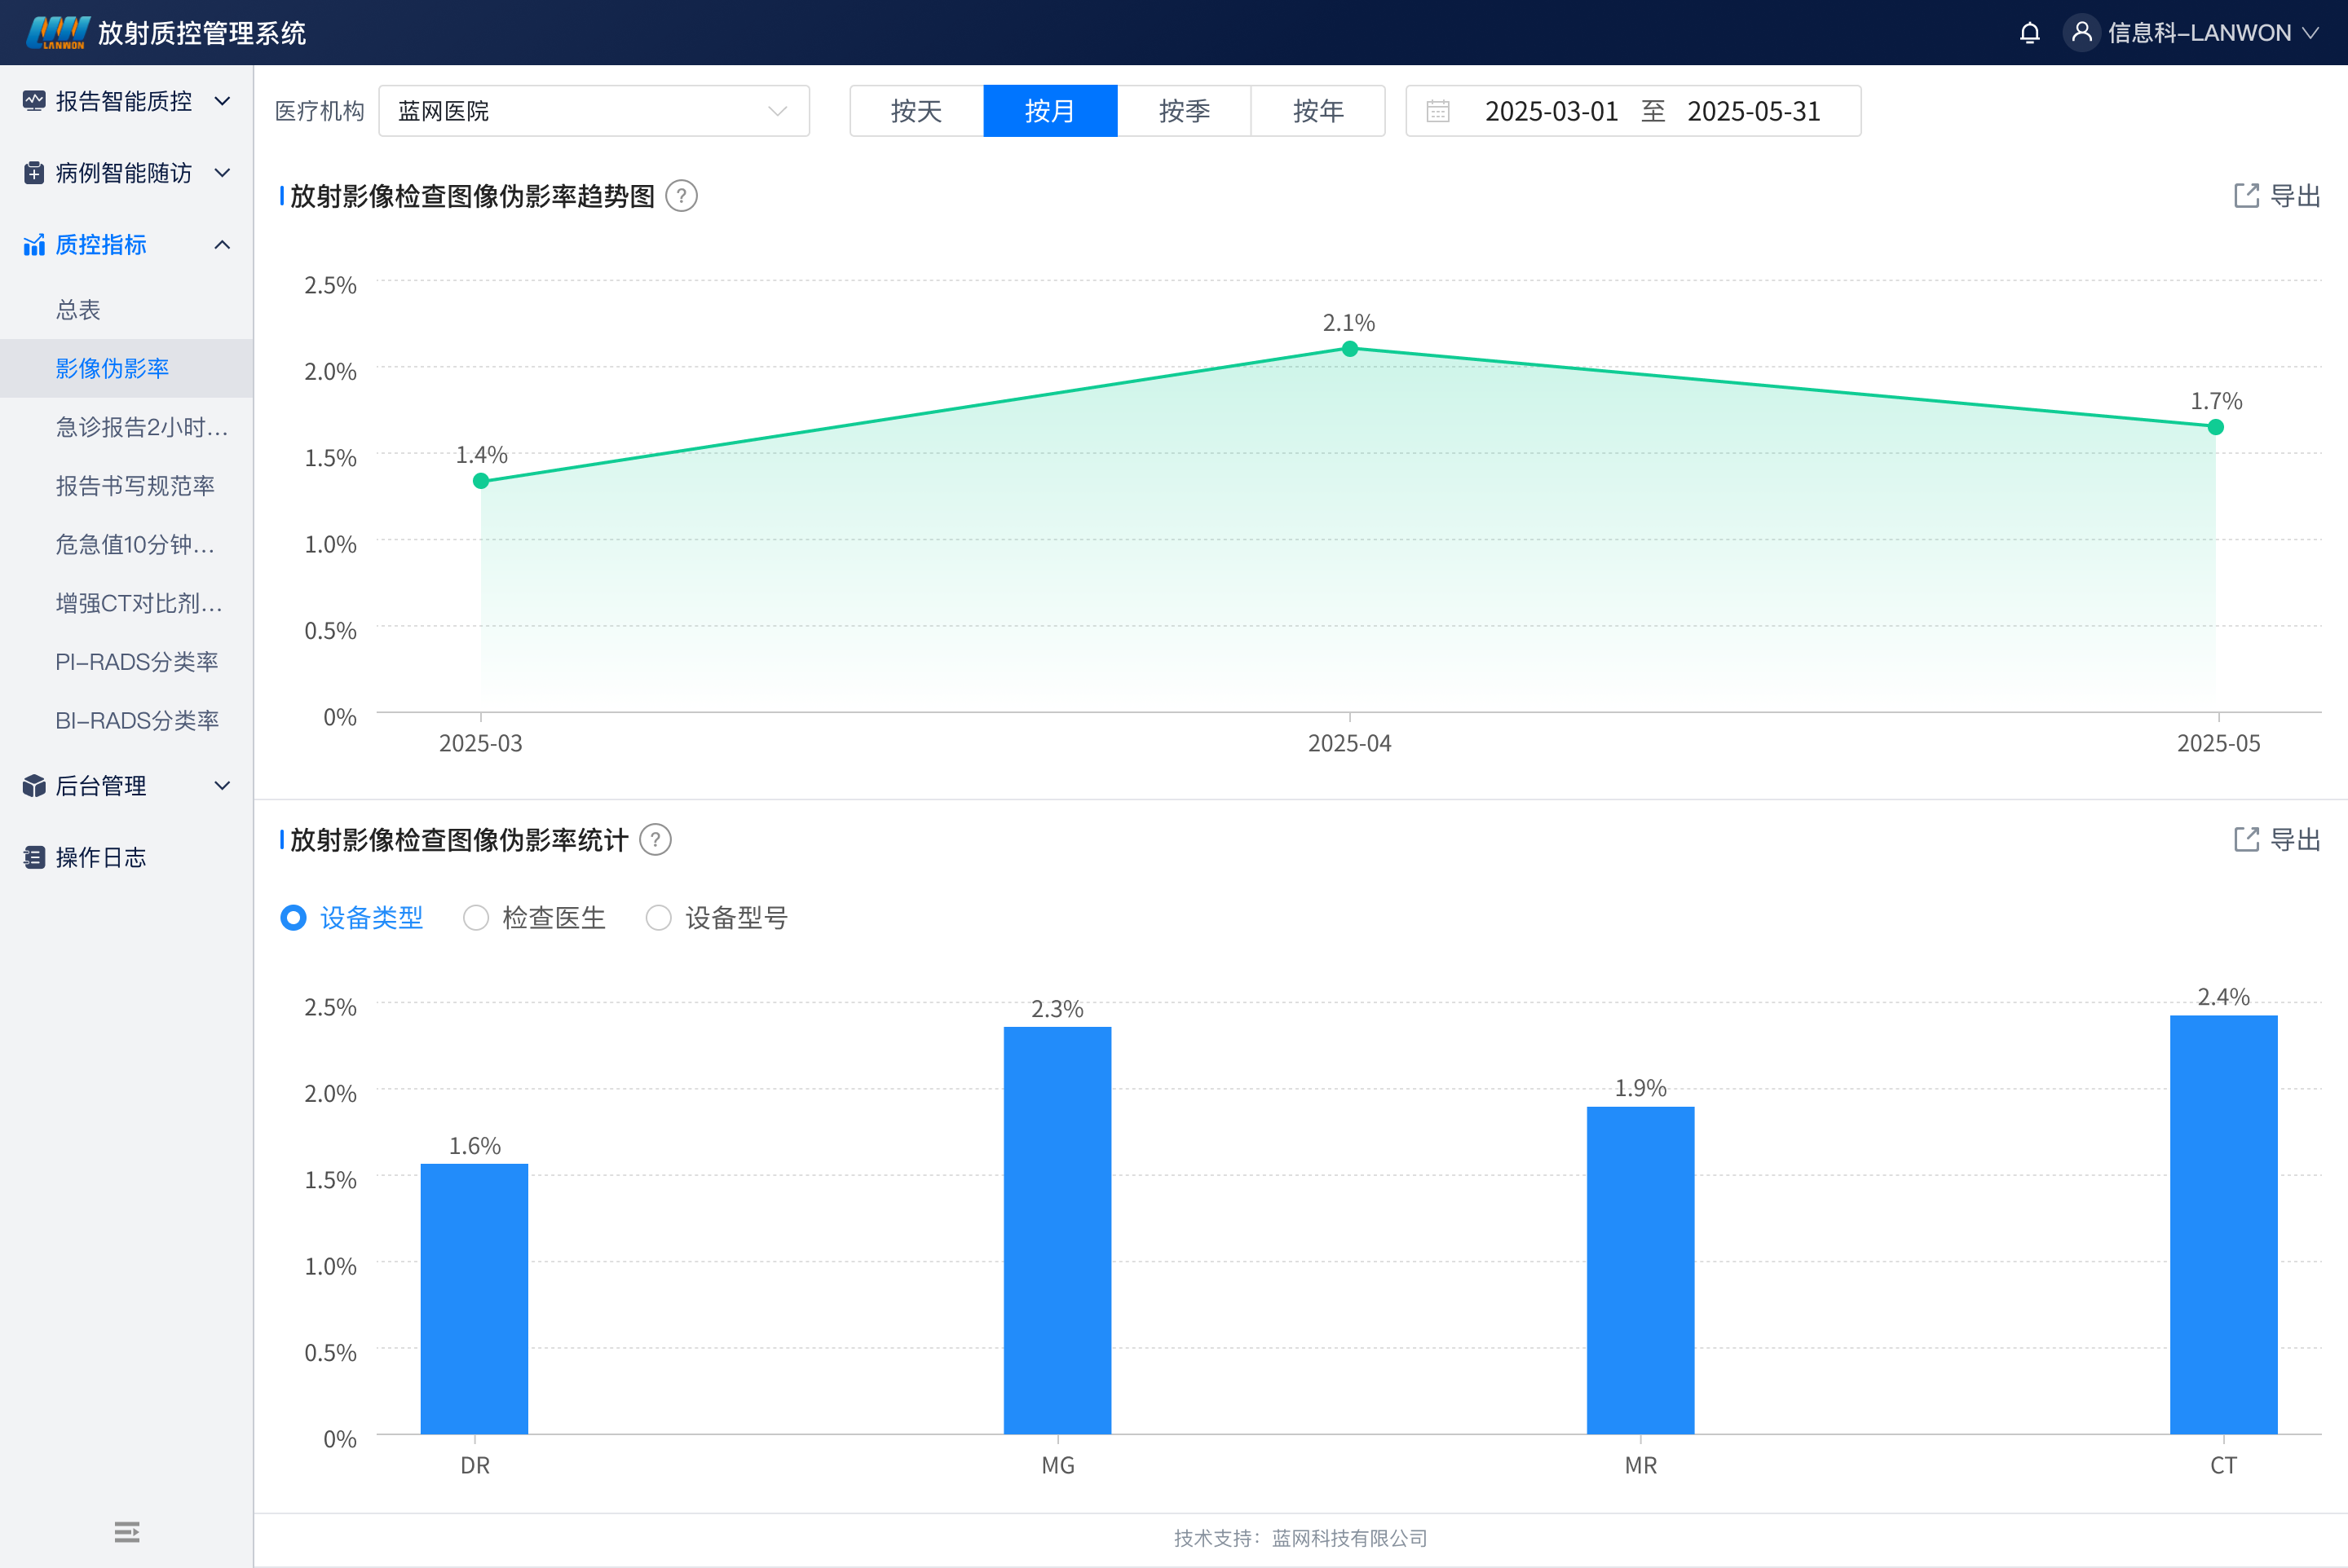The image size is (2348, 1568).
Task: Click help icon beside trend chart title
Action: coord(682,196)
